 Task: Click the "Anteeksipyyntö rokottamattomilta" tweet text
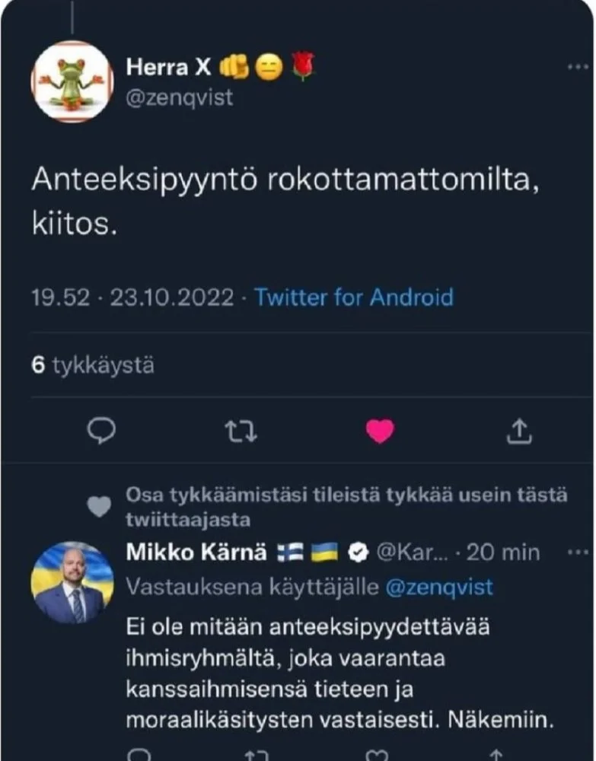[285, 184]
